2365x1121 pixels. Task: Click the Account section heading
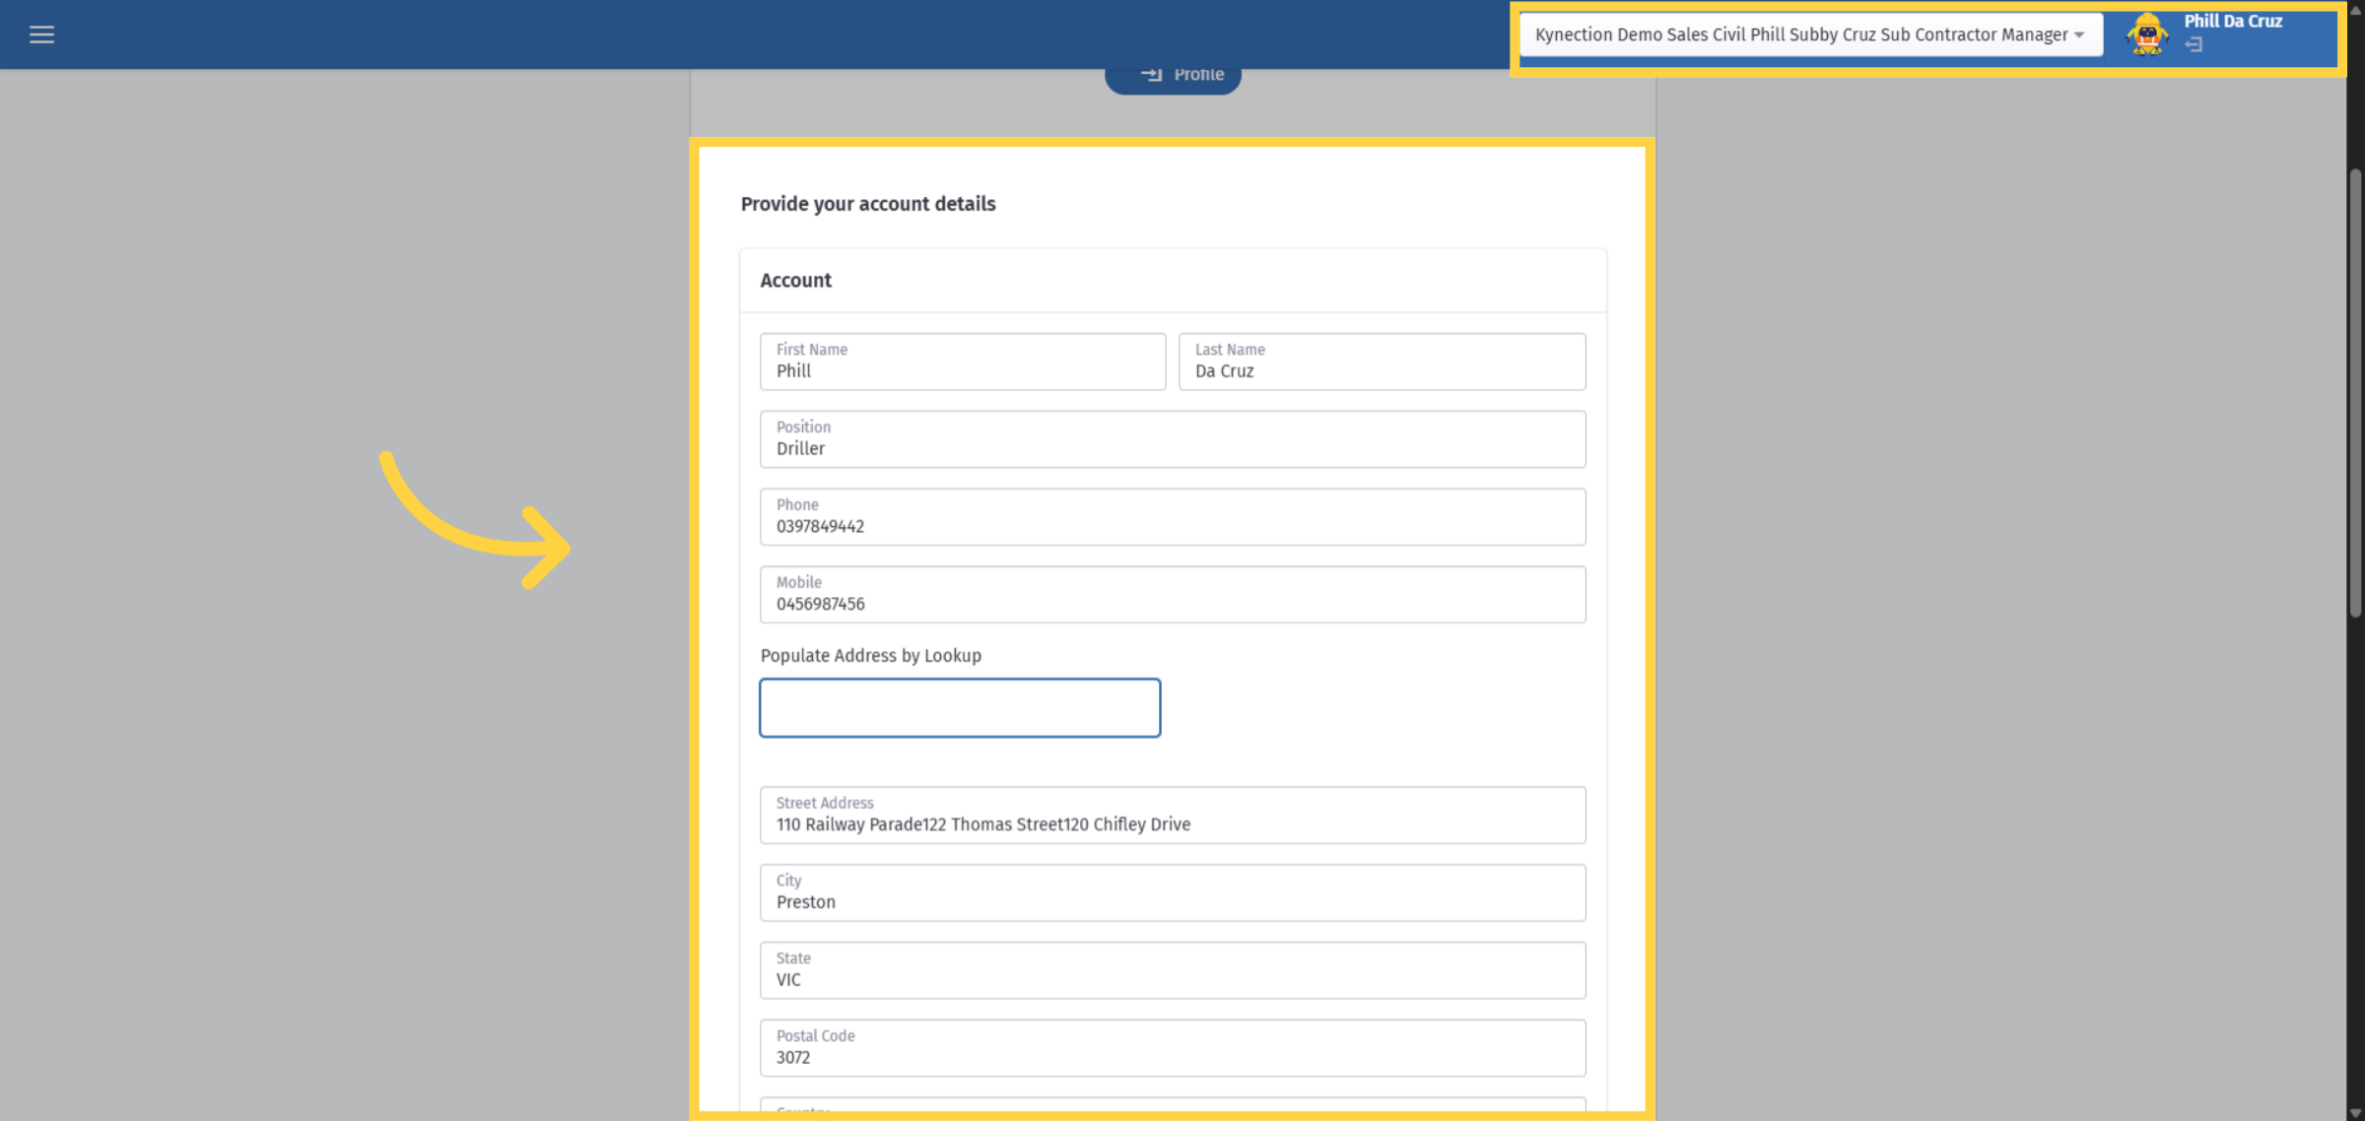pyautogui.click(x=795, y=281)
